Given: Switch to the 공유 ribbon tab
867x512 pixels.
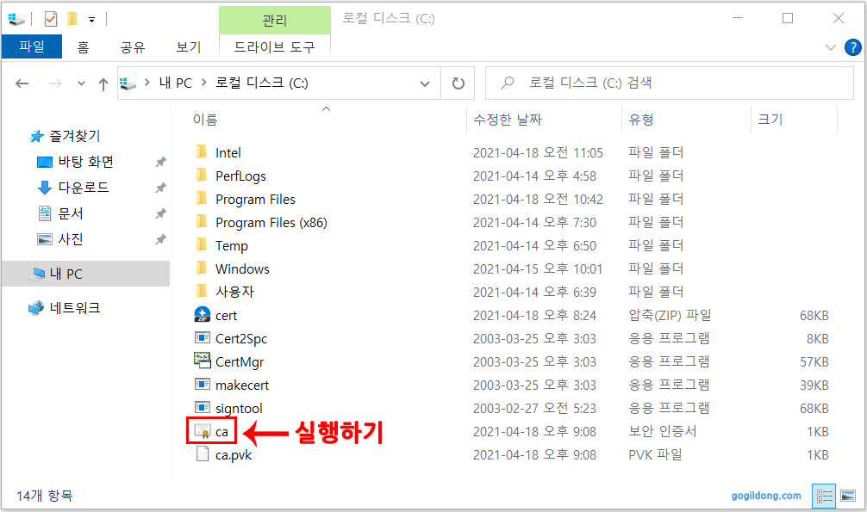Looking at the screenshot, I should click(133, 47).
